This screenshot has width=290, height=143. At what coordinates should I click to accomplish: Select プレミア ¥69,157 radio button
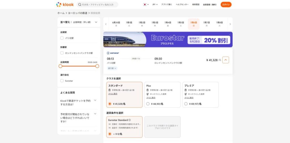pyautogui.click(x=186, y=104)
